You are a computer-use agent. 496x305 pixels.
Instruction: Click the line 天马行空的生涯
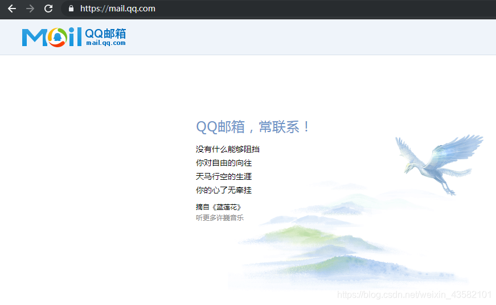point(224,176)
